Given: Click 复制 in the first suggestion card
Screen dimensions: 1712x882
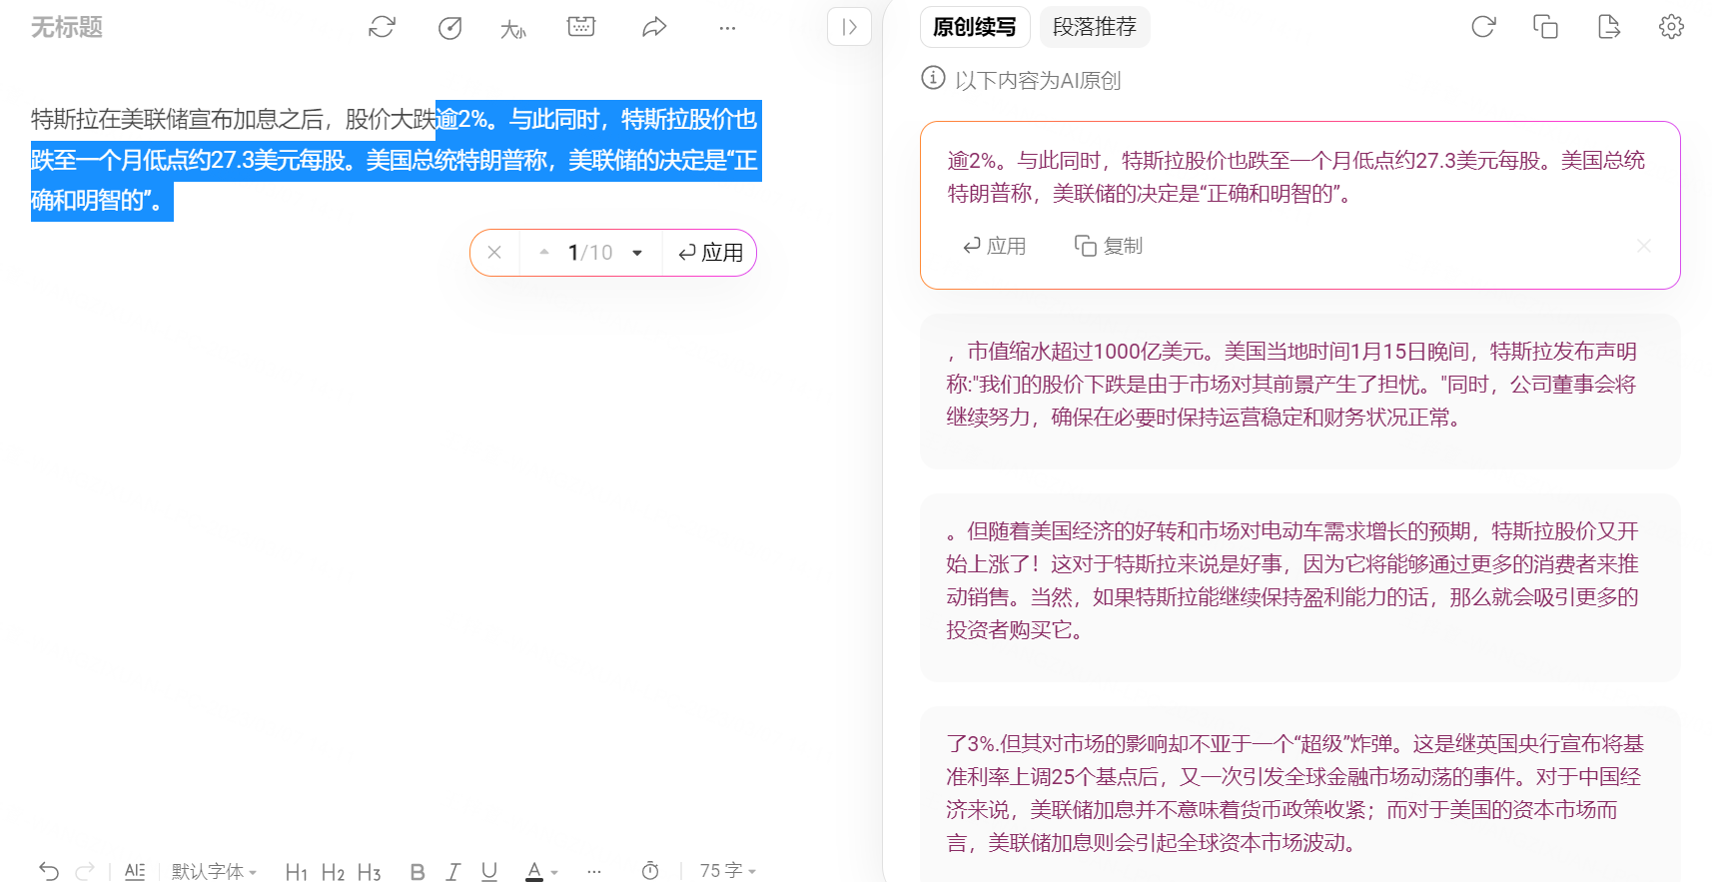Looking at the screenshot, I should point(1109,246).
